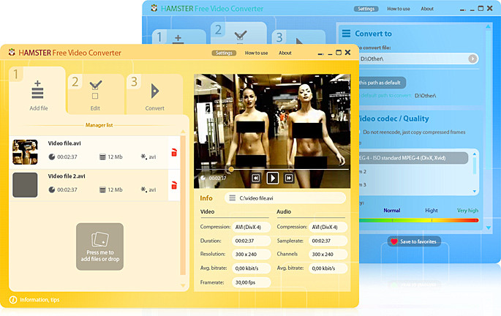
Task: Click the video Avg. bitrate value
Action: tap(251, 268)
